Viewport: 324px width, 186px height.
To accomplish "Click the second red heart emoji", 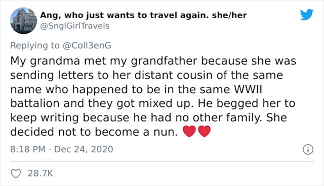I will click(205, 131).
